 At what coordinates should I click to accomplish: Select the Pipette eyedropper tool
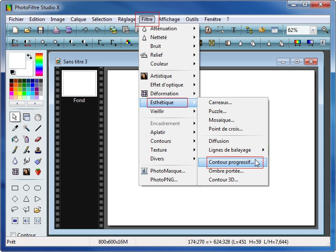coord(15,128)
